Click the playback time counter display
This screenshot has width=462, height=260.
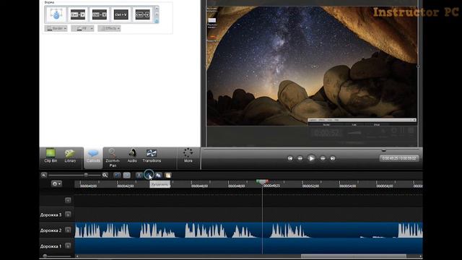399,158
